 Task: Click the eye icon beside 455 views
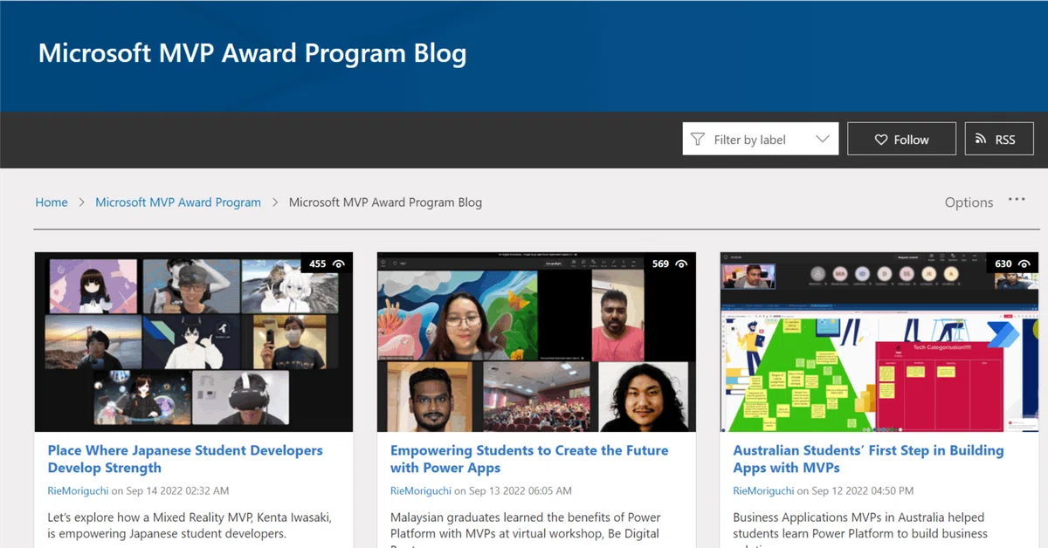[338, 264]
